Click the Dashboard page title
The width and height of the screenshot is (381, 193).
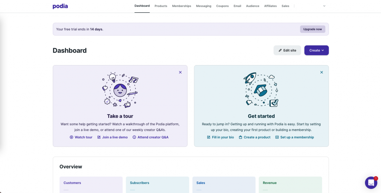[x=70, y=51]
